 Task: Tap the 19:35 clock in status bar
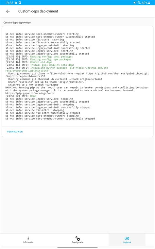coord(9,3)
